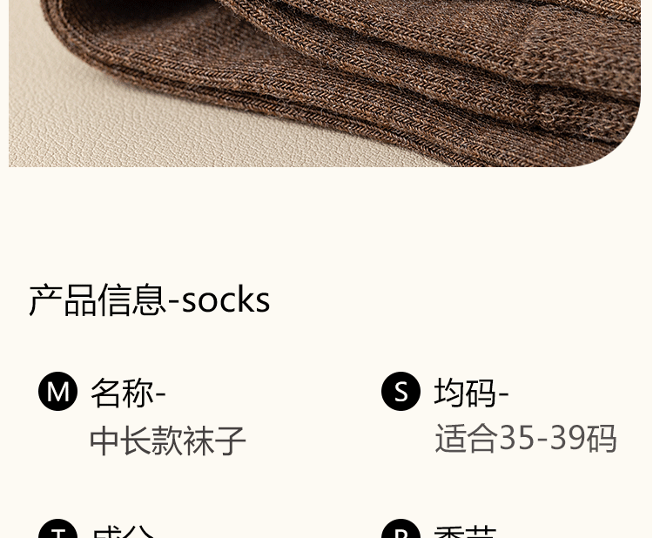Click the 袜子 characters in the product name

pos(214,440)
